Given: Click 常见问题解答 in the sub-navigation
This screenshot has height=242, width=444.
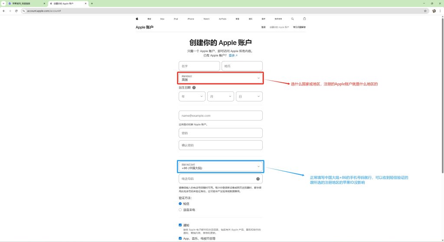Looking at the screenshot, I should click(299, 27).
